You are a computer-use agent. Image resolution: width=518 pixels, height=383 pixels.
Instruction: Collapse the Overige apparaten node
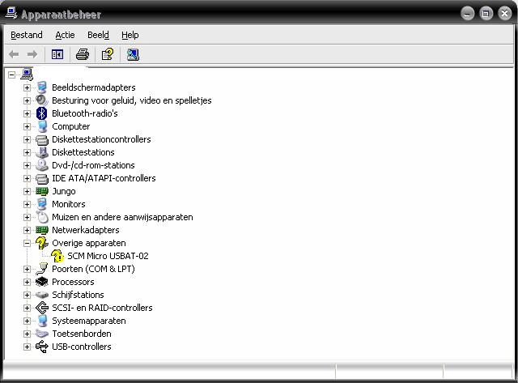pos(27,243)
